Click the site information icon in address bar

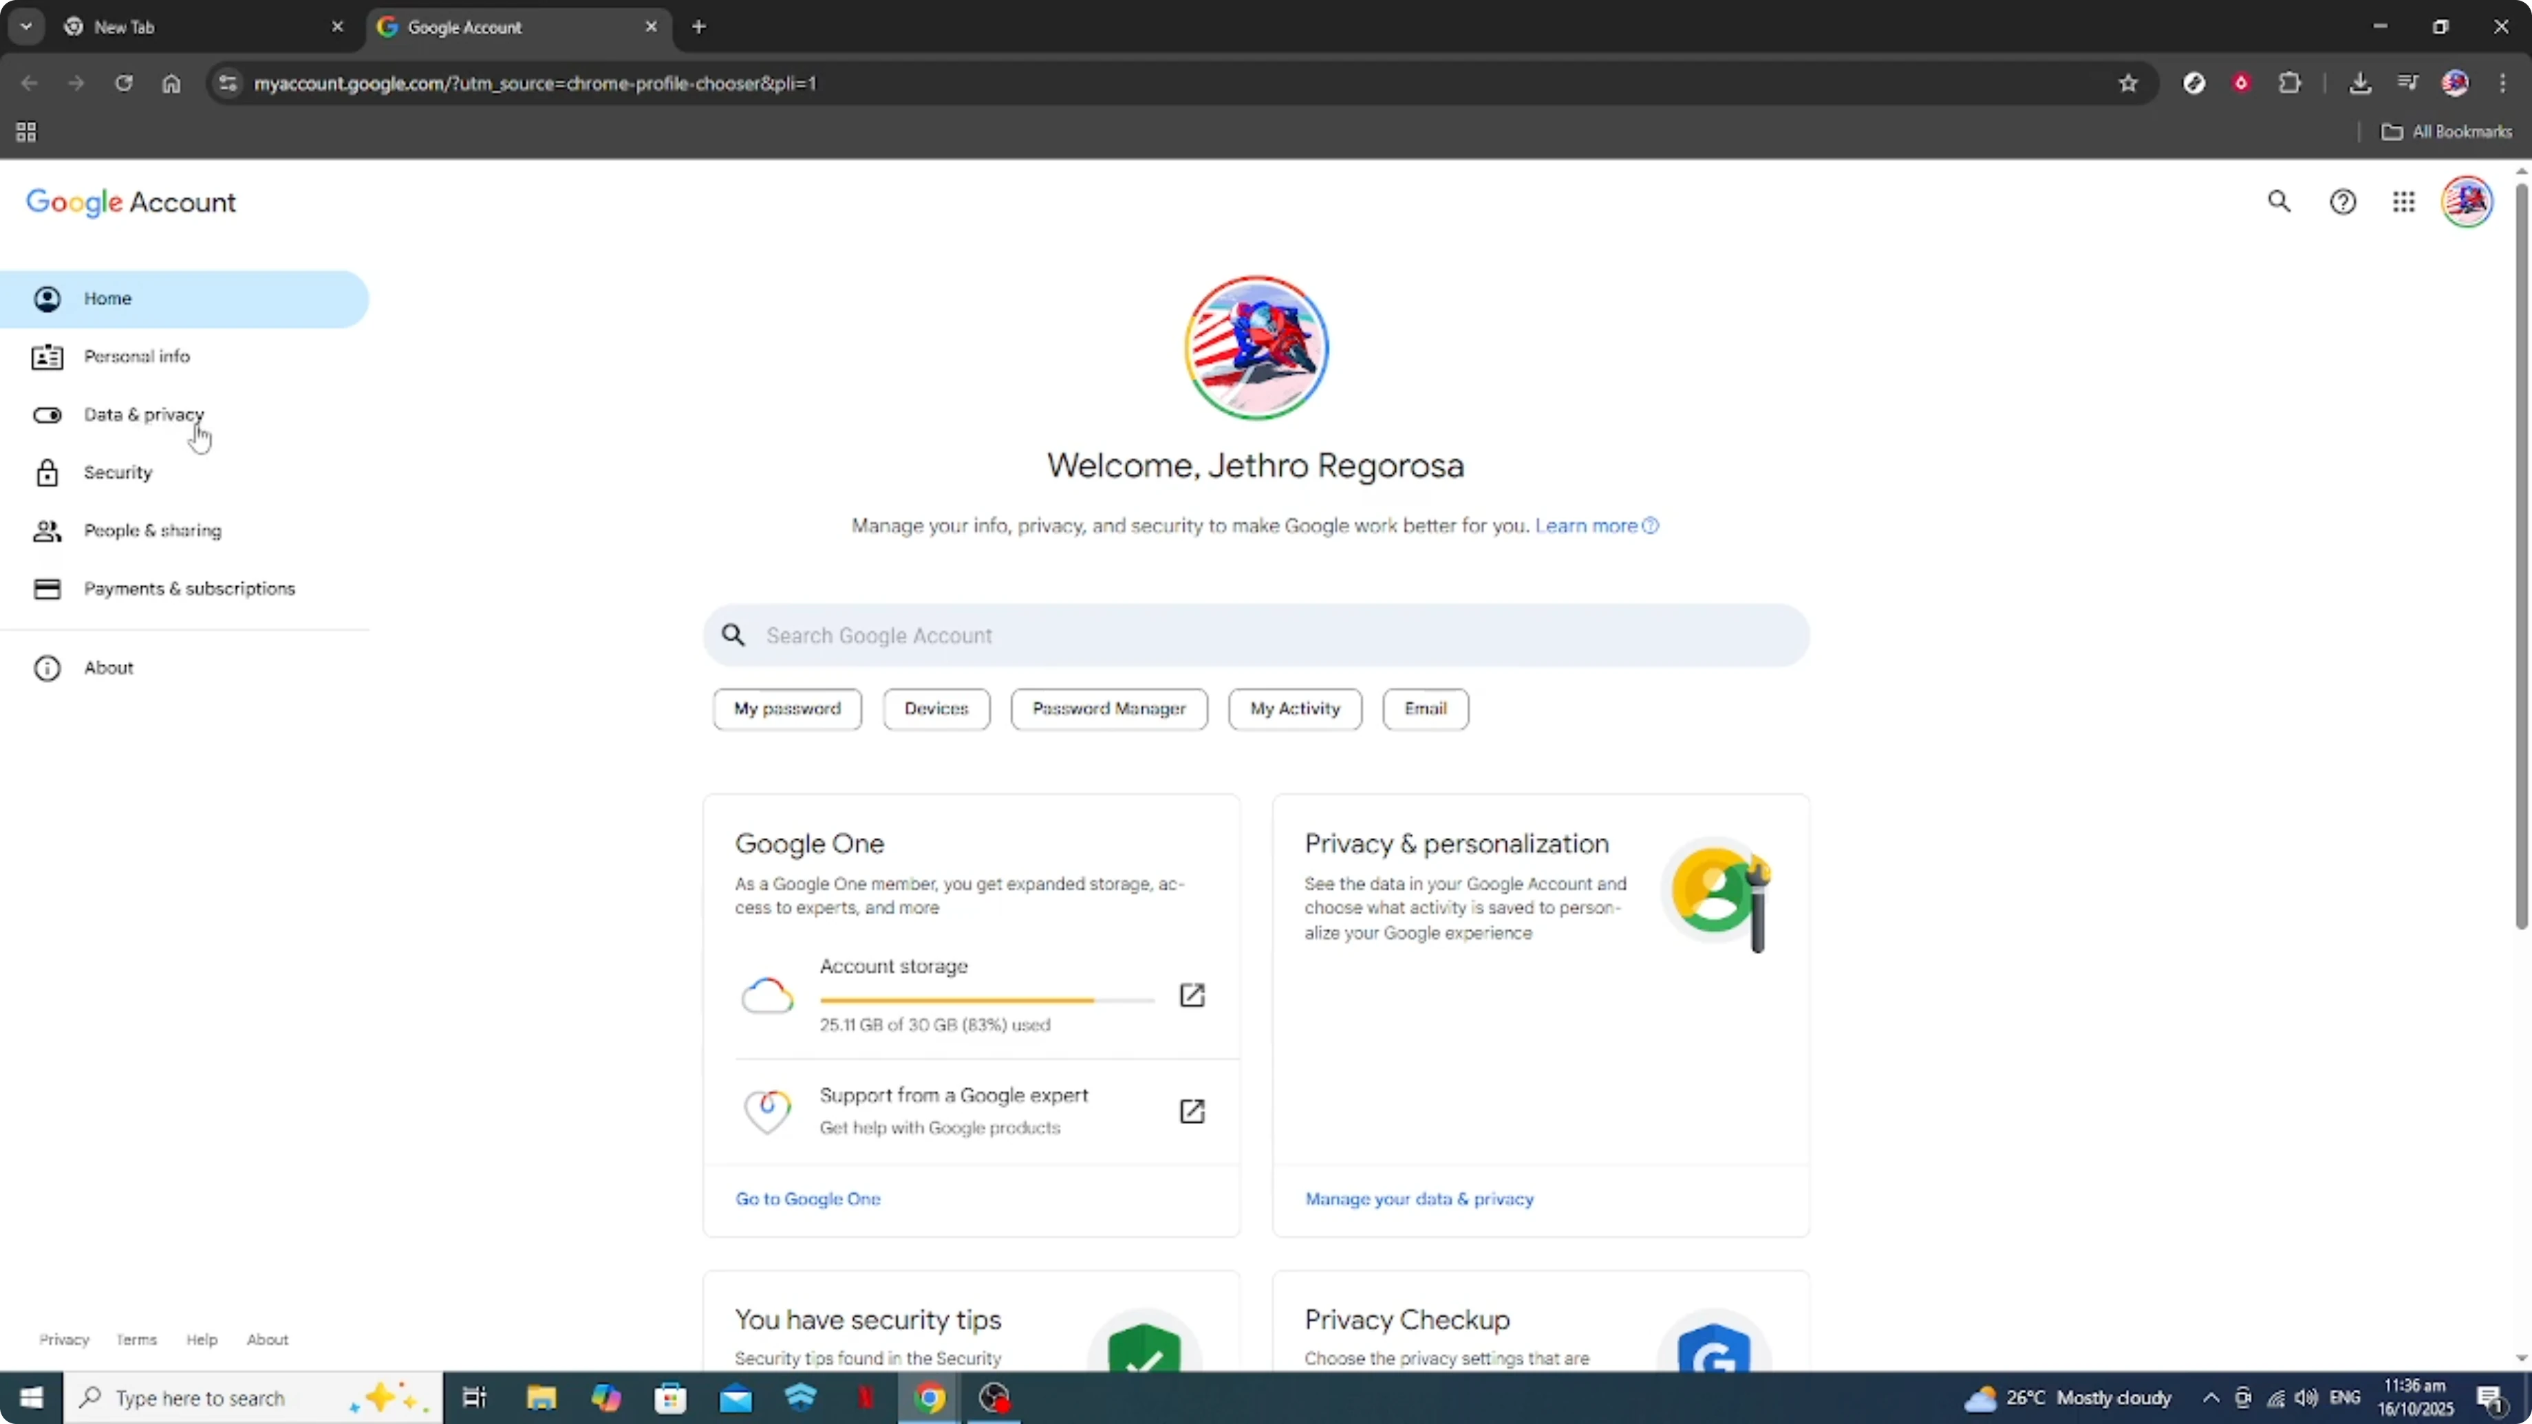click(228, 83)
